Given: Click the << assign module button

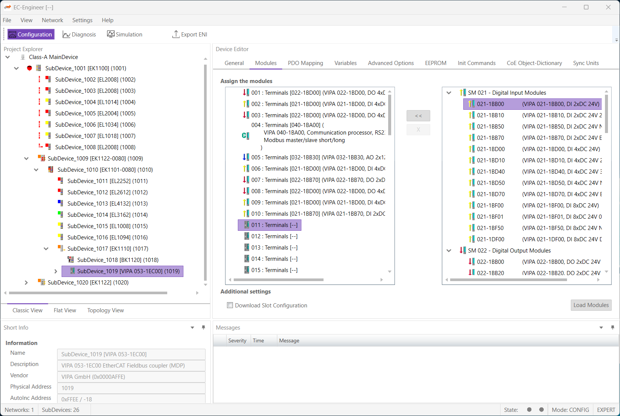Looking at the screenshot, I should tap(418, 115).
